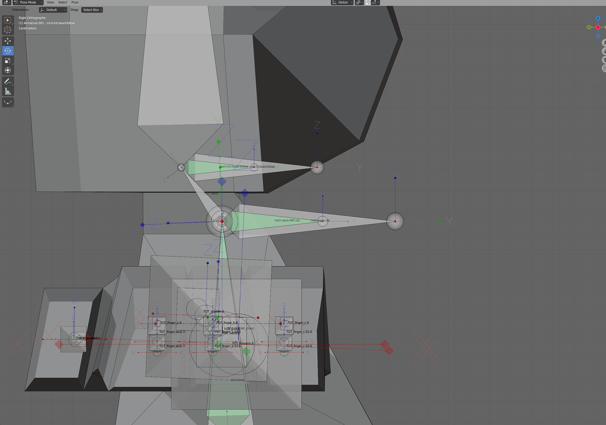Open the Pose Mode dropdown
606x425 pixels.
click(x=28, y=3)
